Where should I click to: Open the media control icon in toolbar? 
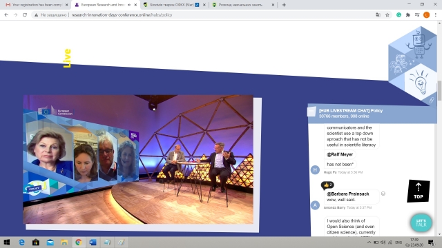click(417, 15)
